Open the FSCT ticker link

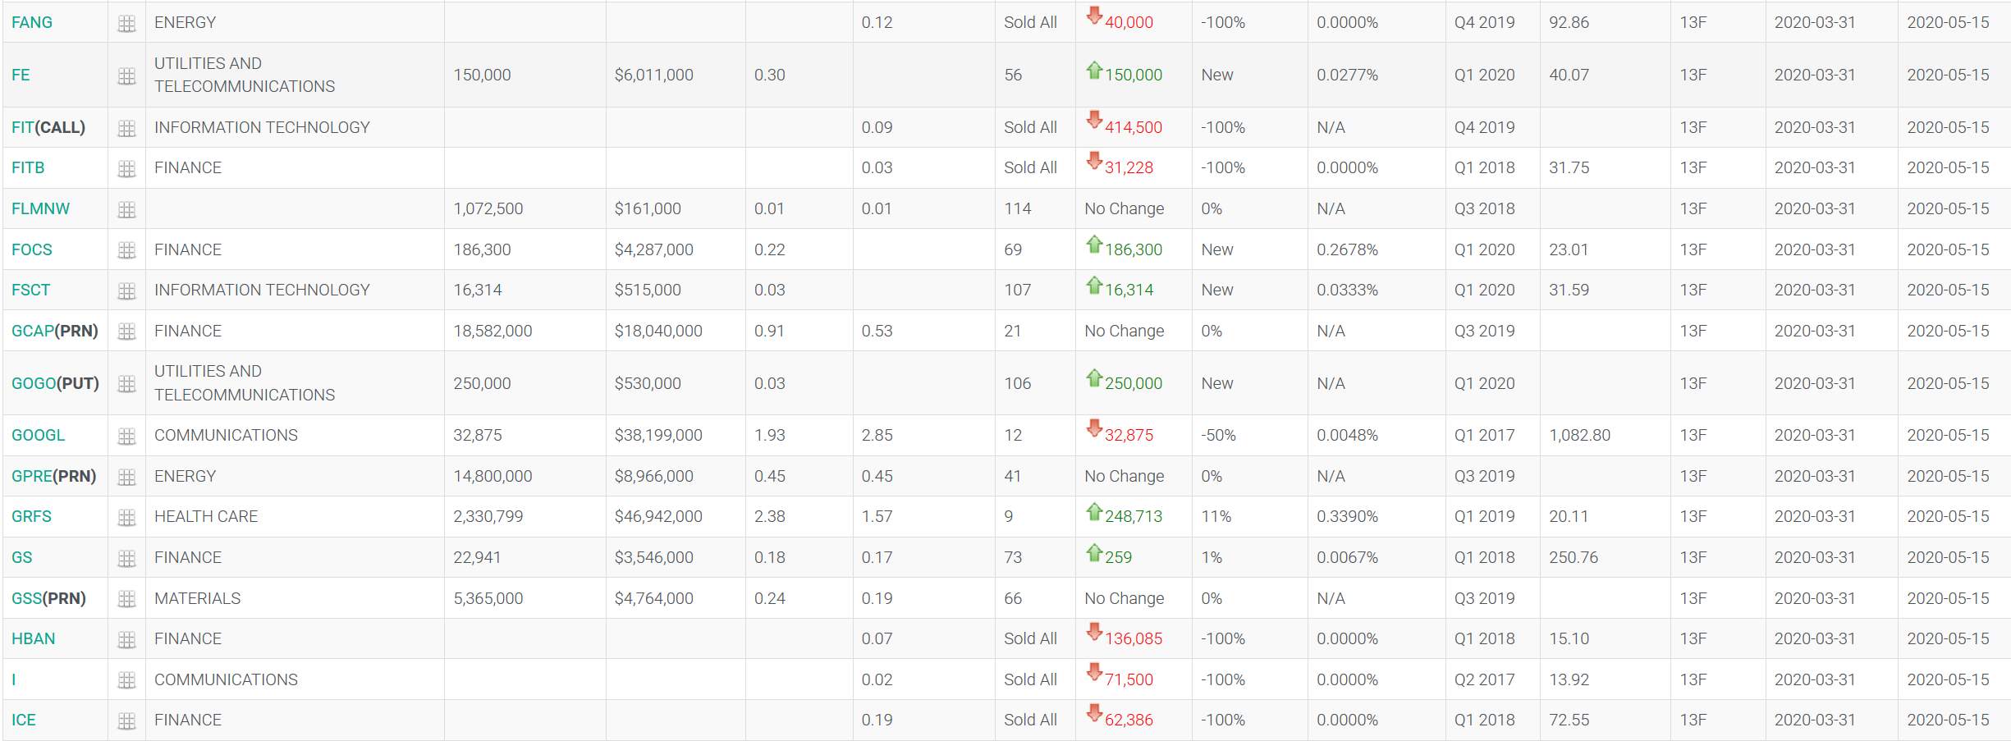tap(31, 290)
